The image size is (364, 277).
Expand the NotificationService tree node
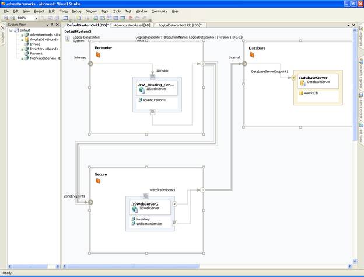tap(22, 58)
